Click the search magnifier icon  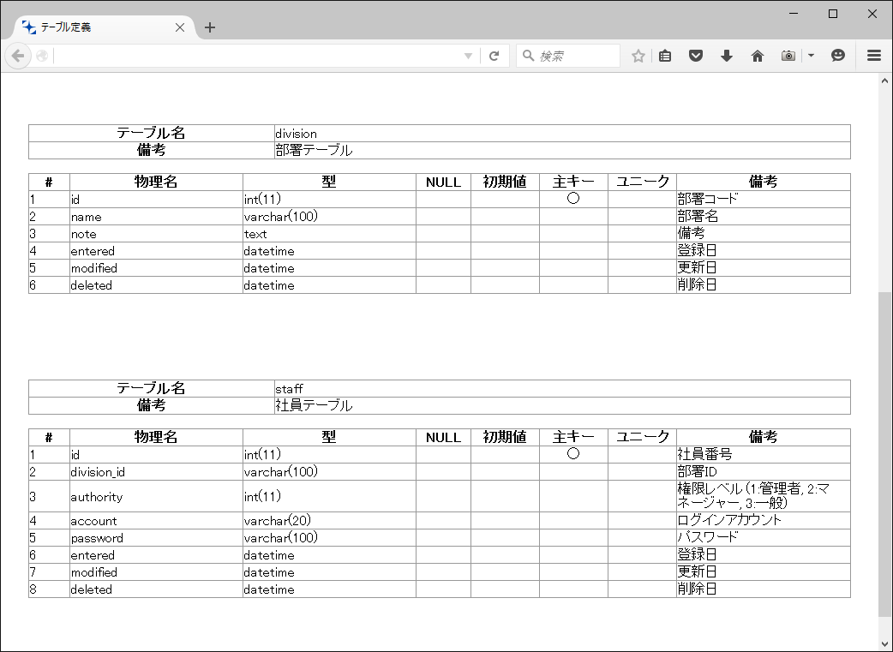click(x=528, y=55)
